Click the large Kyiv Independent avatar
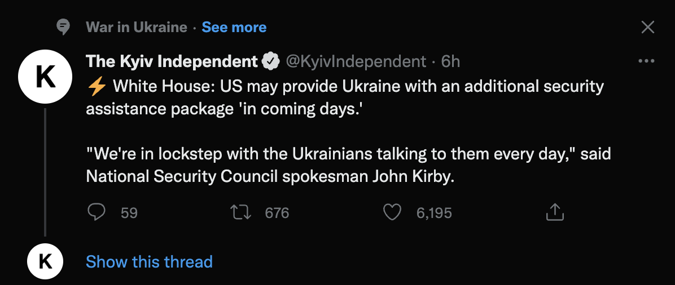 coord(45,78)
